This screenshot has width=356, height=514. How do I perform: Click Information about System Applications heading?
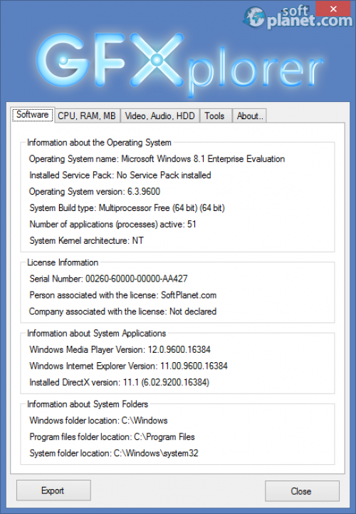[97, 334]
